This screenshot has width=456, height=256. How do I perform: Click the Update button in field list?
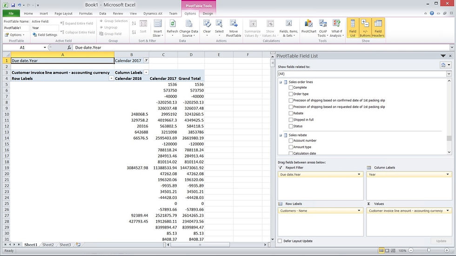(x=441, y=241)
